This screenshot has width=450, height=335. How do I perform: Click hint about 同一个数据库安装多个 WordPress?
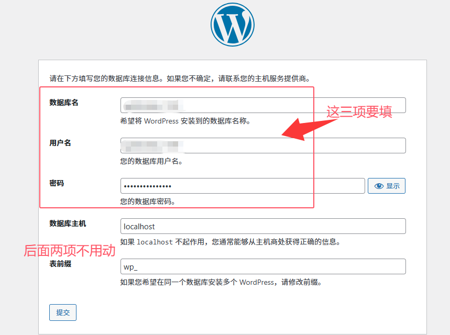[221, 282]
